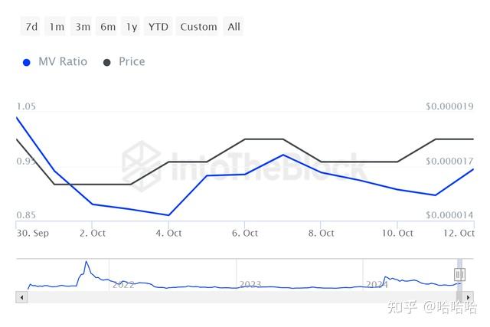Click the MV Ratio low point at 4. Oct
Screen dimensions: 490x327
pyautogui.click(x=168, y=215)
